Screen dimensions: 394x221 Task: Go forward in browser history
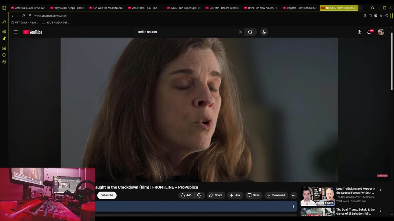click(18, 16)
